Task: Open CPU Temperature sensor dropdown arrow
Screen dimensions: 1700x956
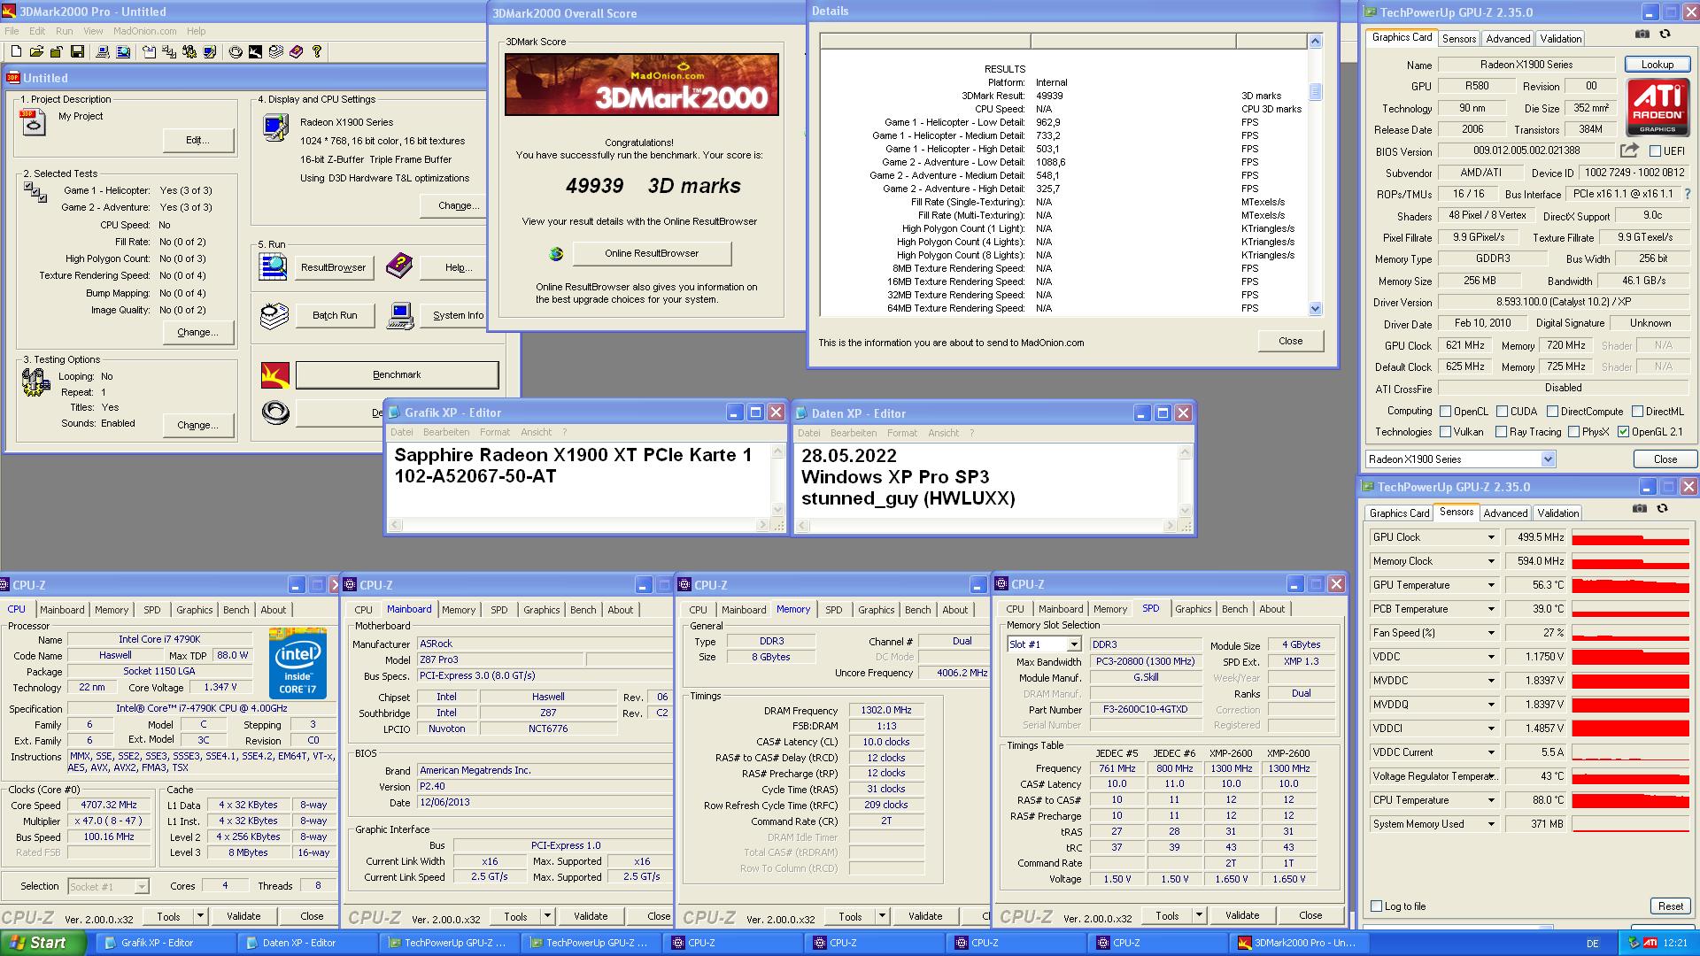Action: tap(1491, 800)
